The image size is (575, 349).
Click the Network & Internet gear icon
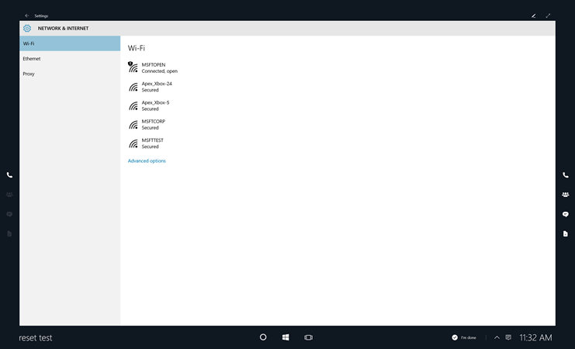[27, 29]
